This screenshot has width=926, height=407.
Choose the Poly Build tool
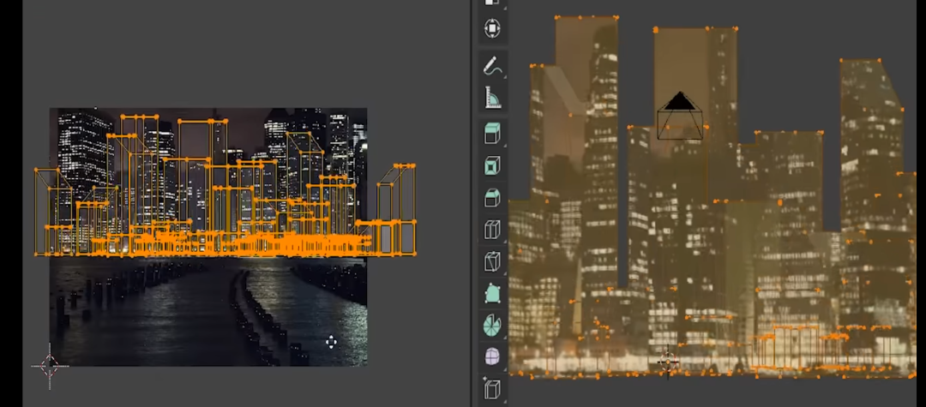(491, 294)
